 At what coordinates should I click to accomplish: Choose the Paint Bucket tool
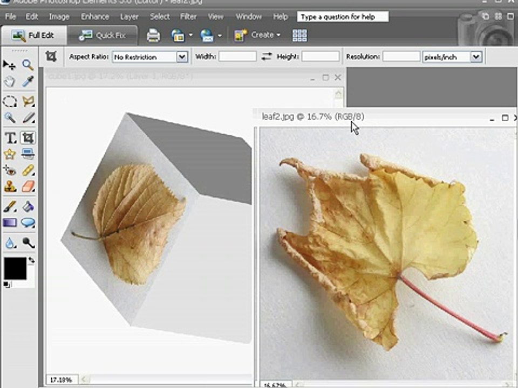click(x=28, y=207)
